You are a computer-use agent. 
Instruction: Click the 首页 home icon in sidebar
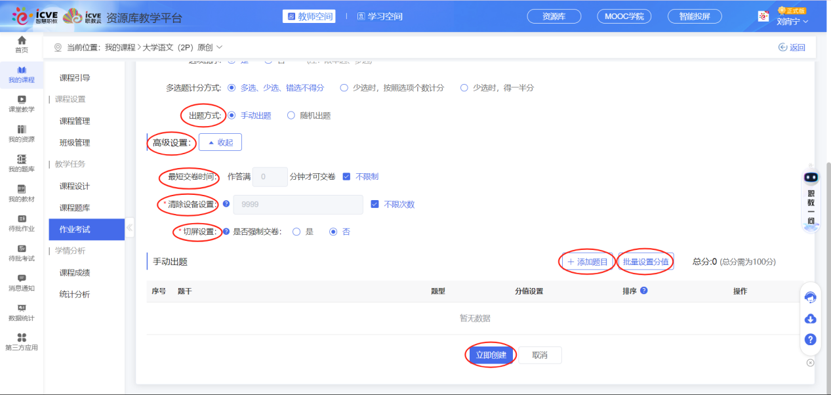pos(22,41)
